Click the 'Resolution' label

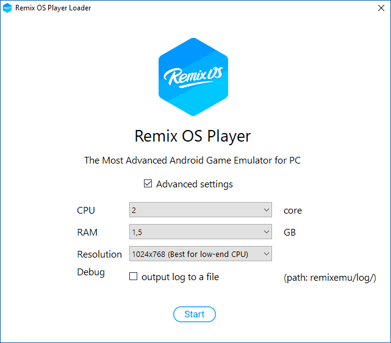click(99, 255)
